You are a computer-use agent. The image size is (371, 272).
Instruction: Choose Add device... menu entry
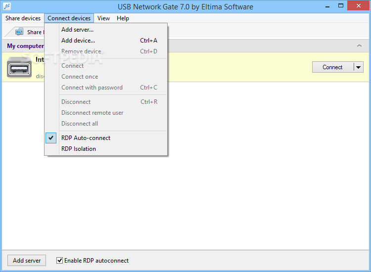[x=106, y=41]
